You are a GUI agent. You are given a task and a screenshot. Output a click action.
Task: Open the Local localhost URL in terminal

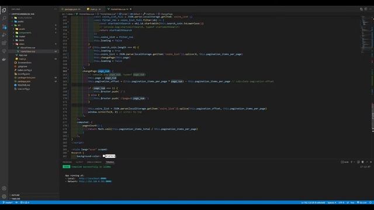click(92, 178)
